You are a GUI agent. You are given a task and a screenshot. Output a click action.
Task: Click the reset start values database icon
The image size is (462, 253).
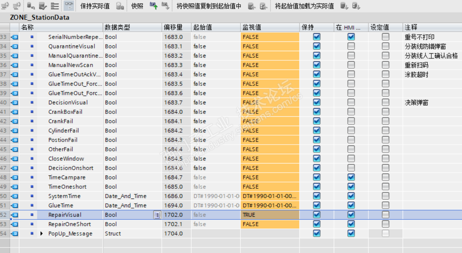coord(31,6)
